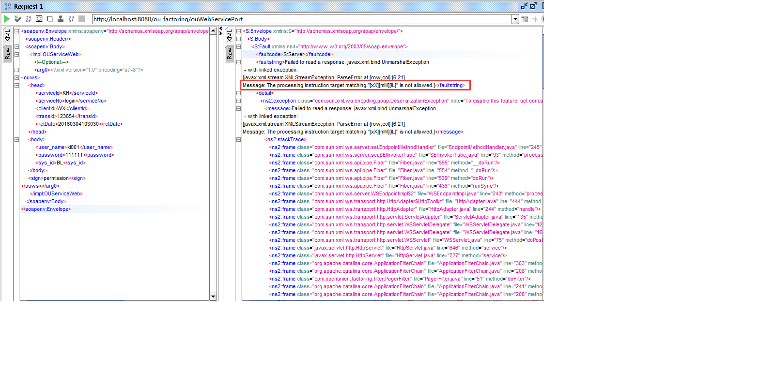Clone the request with the stamp icon

tap(61, 19)
